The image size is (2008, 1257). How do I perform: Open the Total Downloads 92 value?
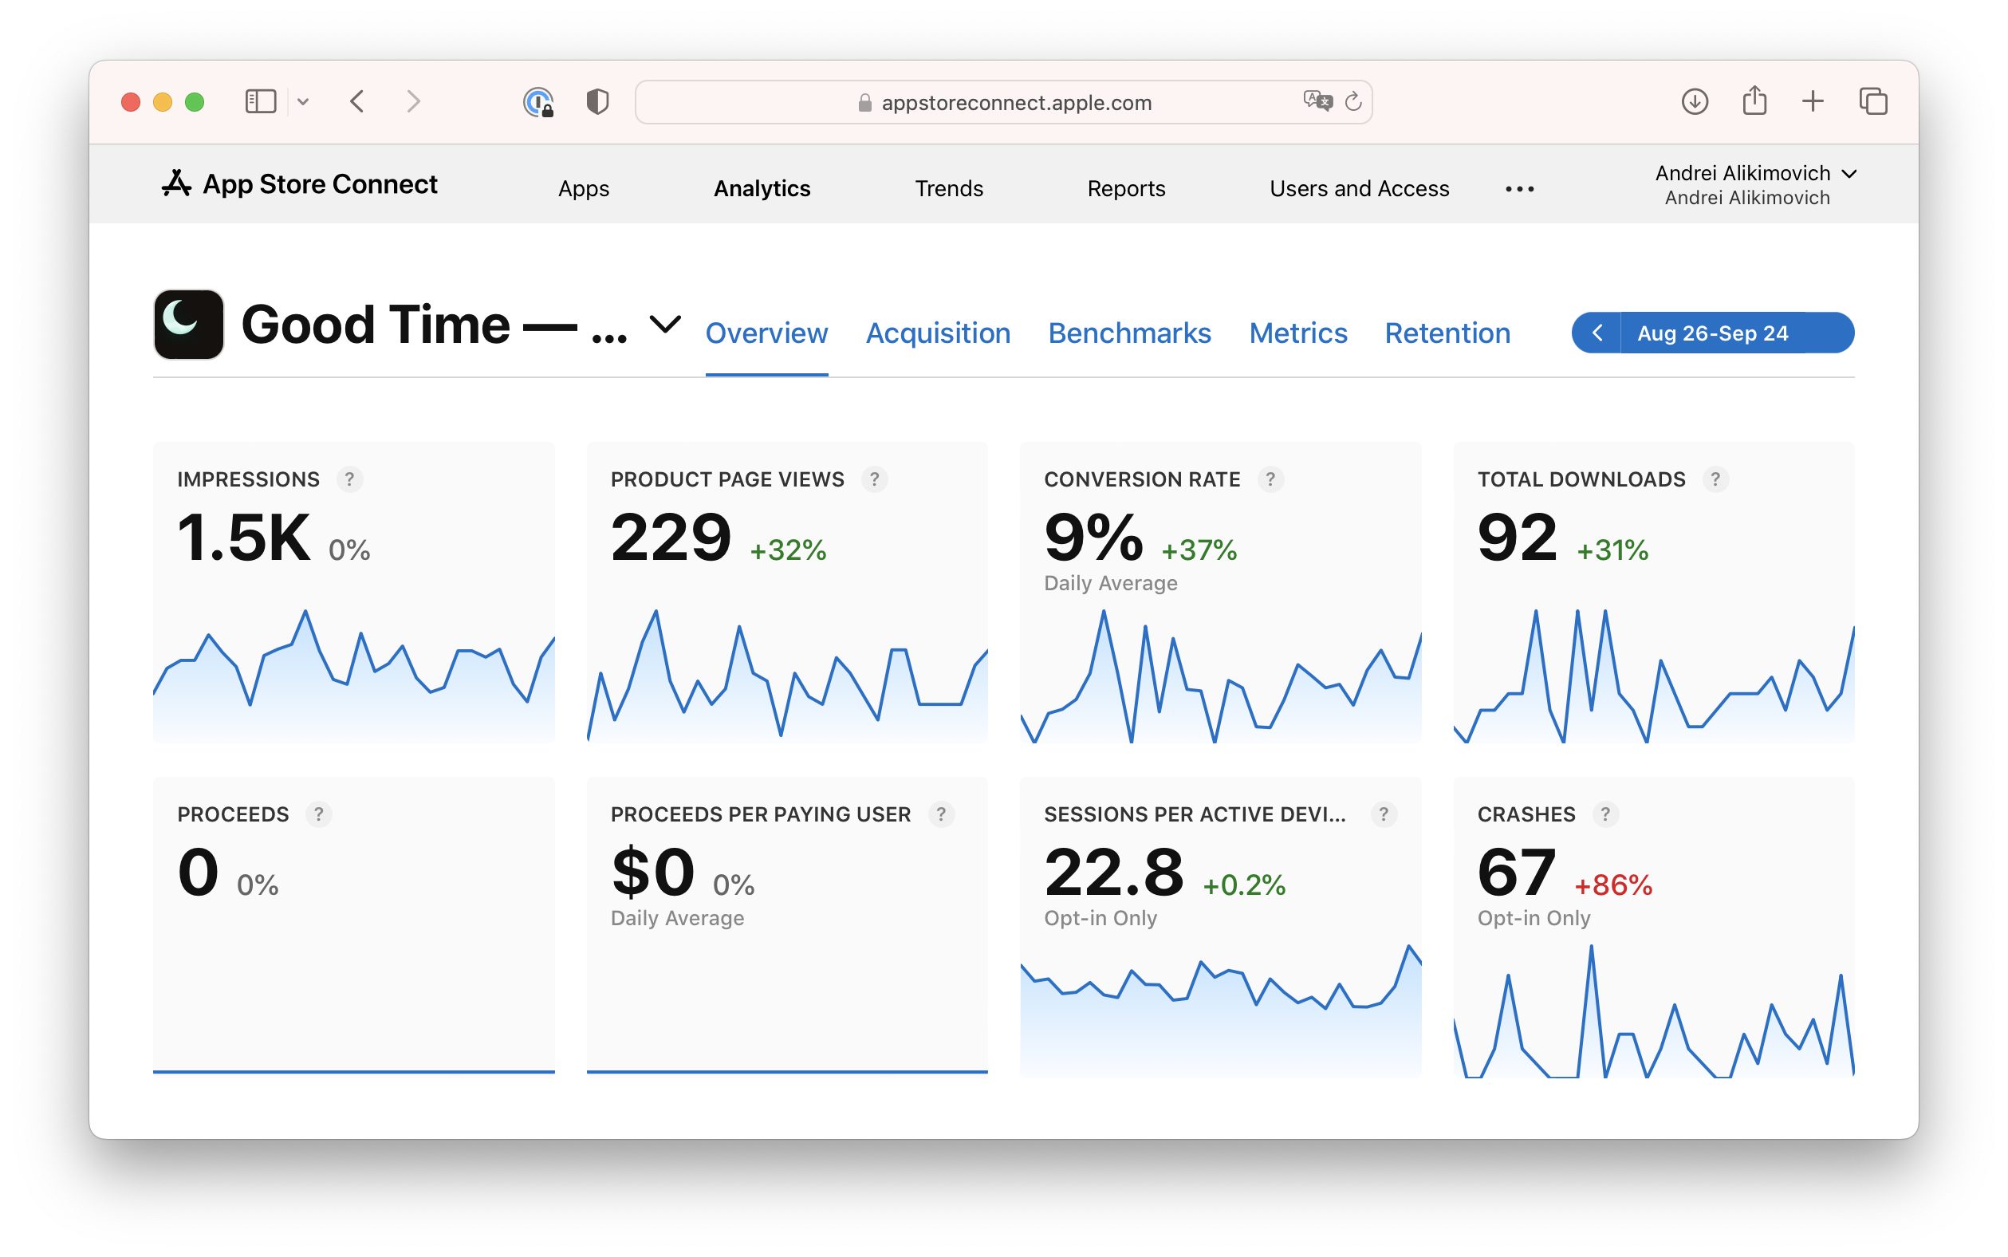tap(1517, 538)
